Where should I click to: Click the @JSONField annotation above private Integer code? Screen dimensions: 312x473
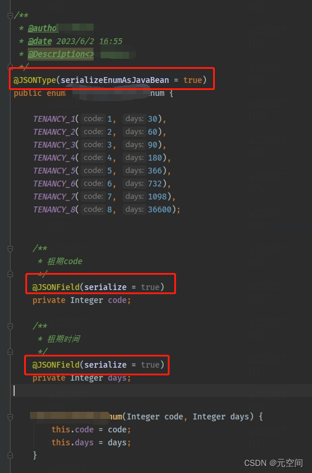[56, 287]
